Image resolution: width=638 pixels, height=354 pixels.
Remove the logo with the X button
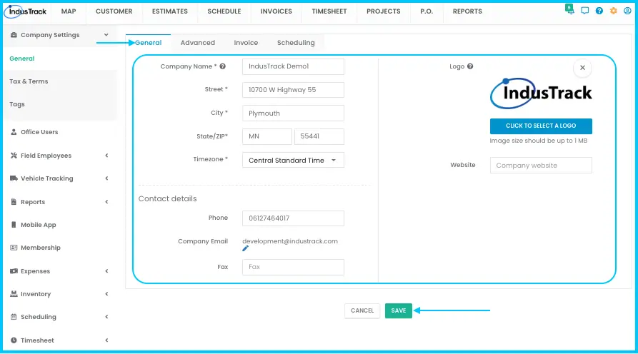pos(582,68)
